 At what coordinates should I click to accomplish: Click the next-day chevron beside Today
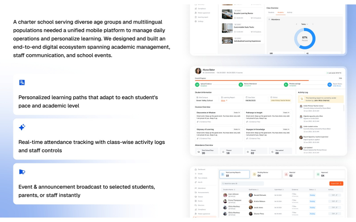[313, 24]
